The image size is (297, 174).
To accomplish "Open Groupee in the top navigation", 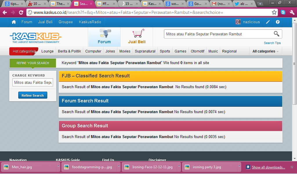I will point(66,22).
